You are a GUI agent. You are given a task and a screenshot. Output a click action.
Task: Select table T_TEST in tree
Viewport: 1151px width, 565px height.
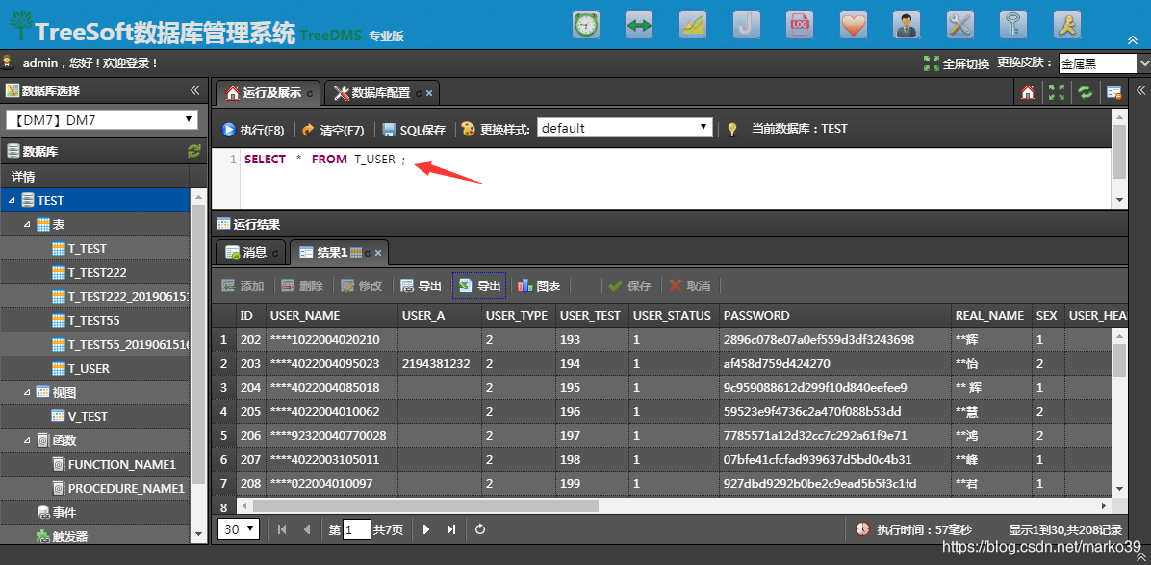(88, 249)
